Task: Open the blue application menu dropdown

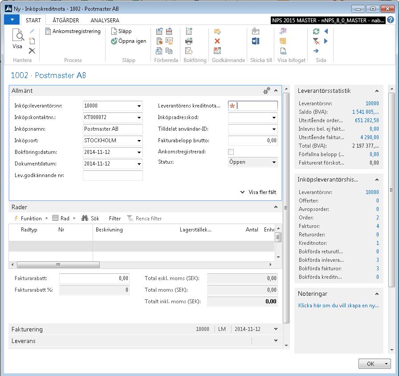Action: pyautogui.click(x=12, y=20)
